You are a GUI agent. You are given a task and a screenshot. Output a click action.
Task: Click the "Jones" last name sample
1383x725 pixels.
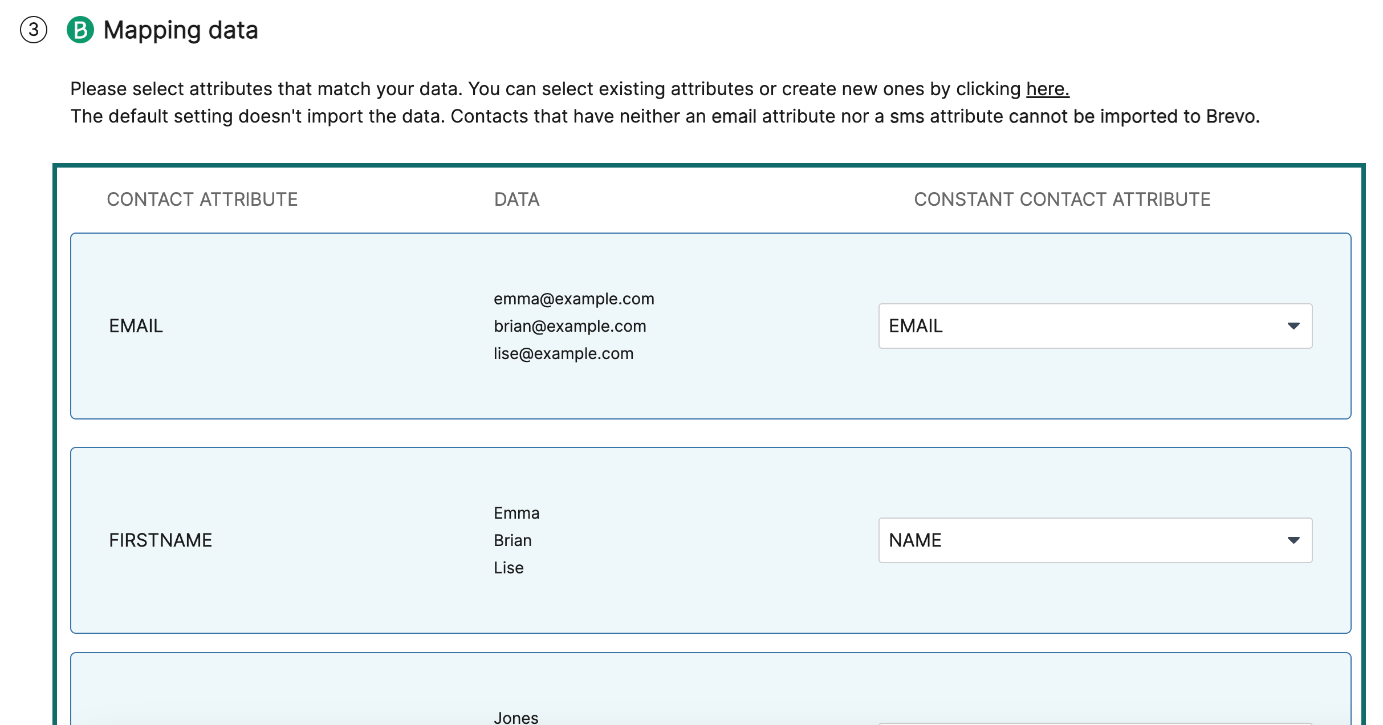pos(516,718)
